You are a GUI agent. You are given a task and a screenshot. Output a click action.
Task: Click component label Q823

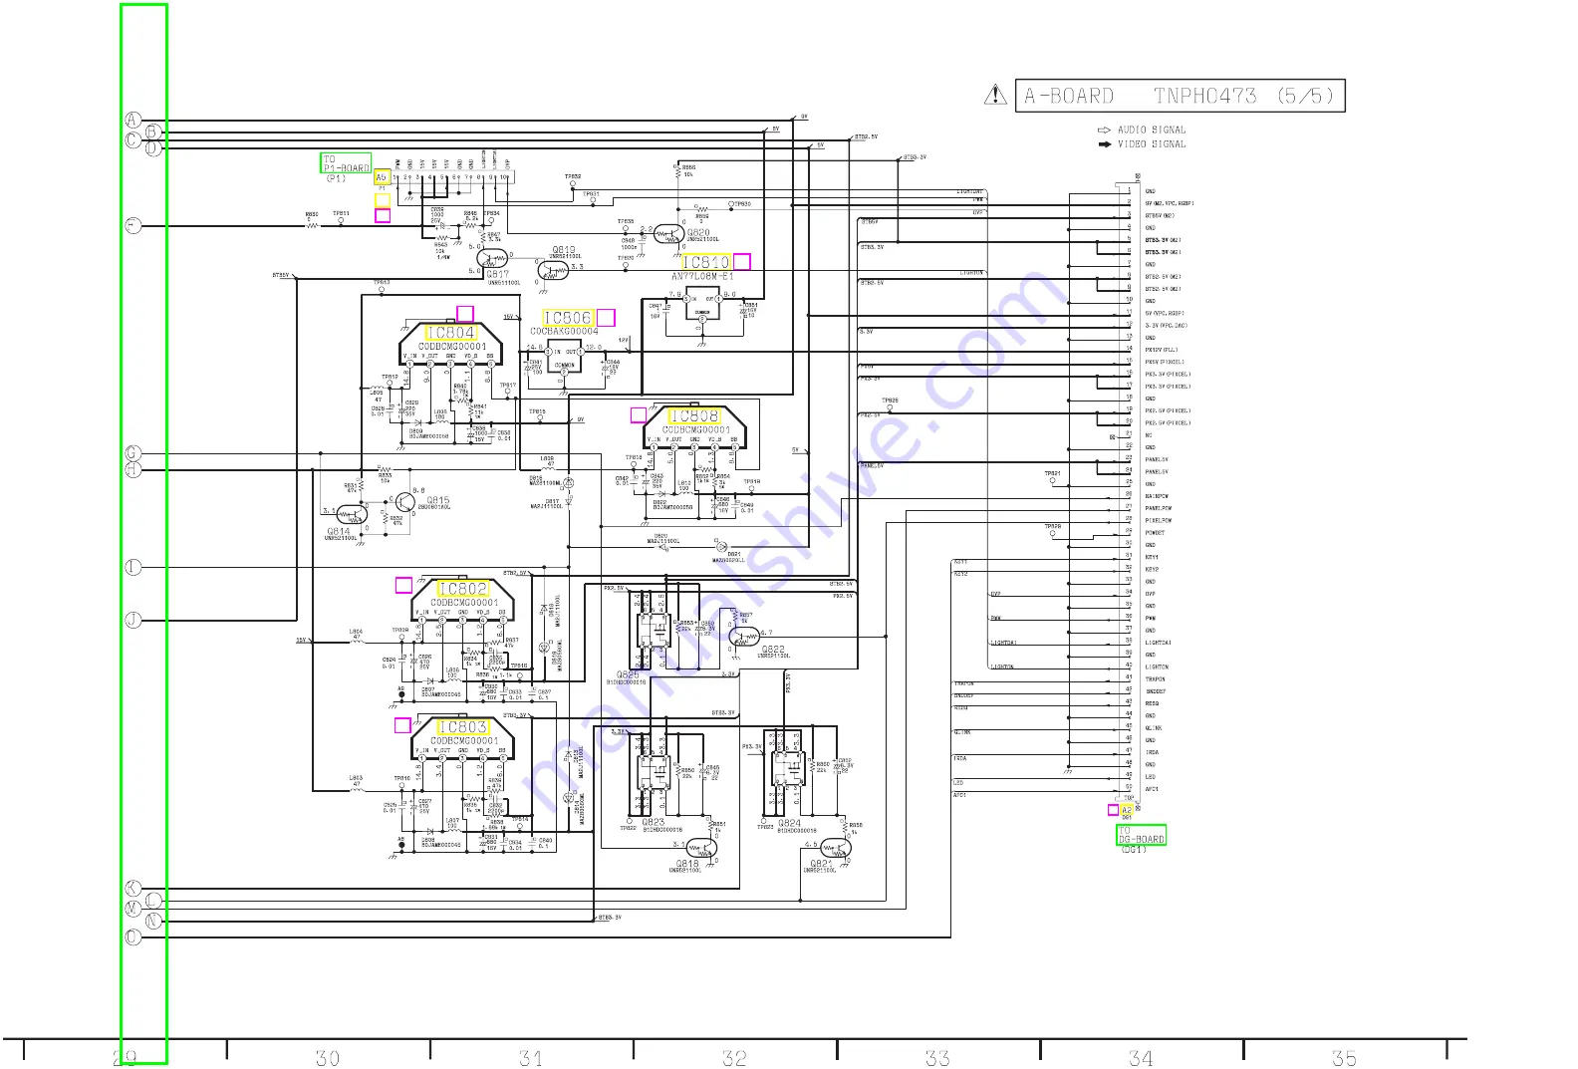[654, 822]
